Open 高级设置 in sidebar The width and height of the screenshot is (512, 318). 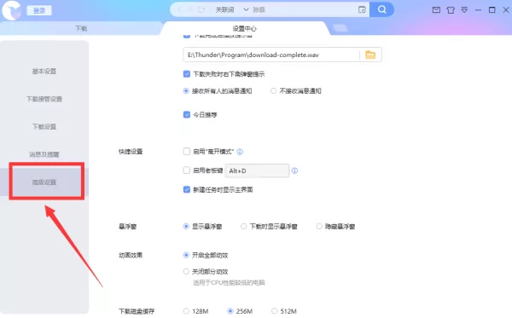[44, 182]
